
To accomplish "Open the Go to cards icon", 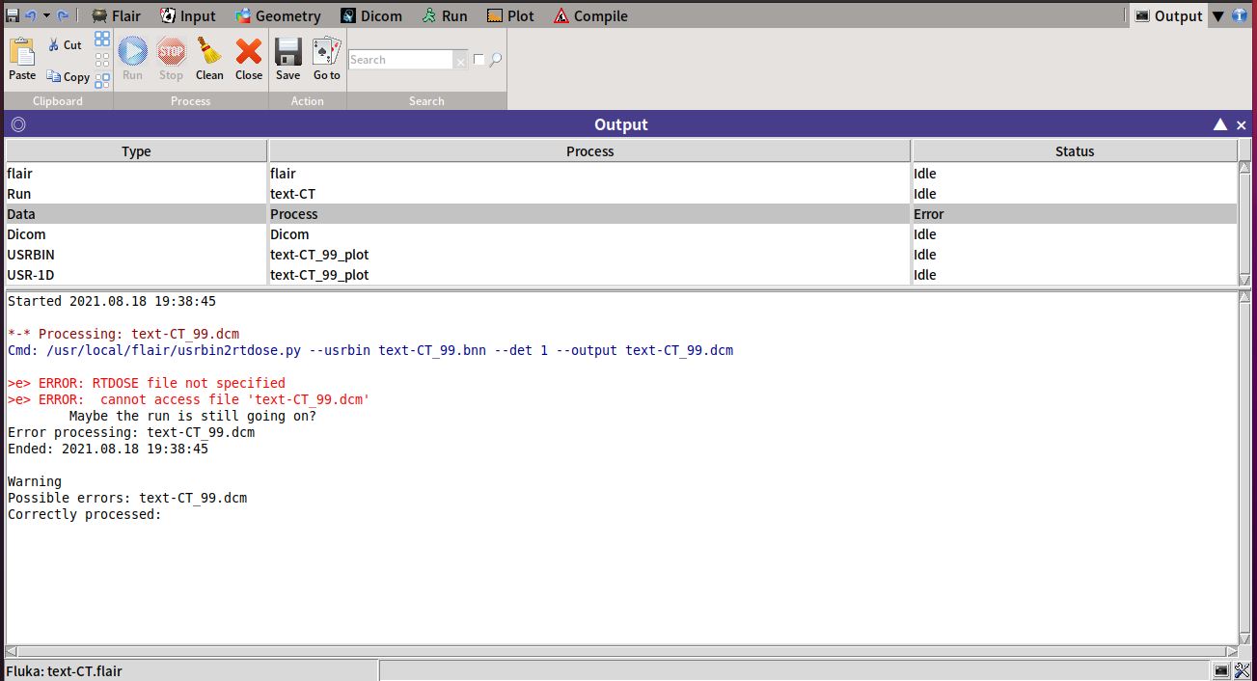I will [326, 58].
